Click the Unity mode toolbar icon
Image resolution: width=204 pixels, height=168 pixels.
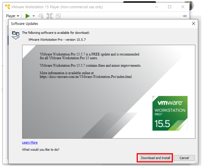coord(58,16)
